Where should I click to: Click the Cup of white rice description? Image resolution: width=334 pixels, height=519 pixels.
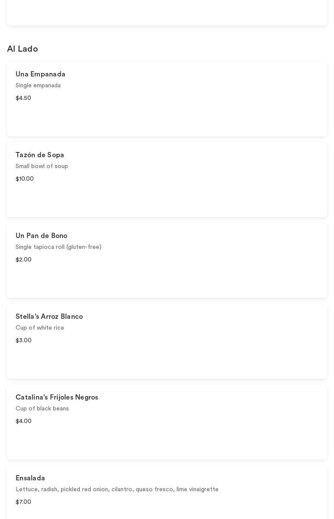(40, 328)
